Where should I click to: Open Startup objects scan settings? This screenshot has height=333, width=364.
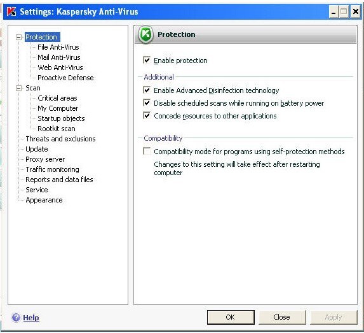pos(61,118)
